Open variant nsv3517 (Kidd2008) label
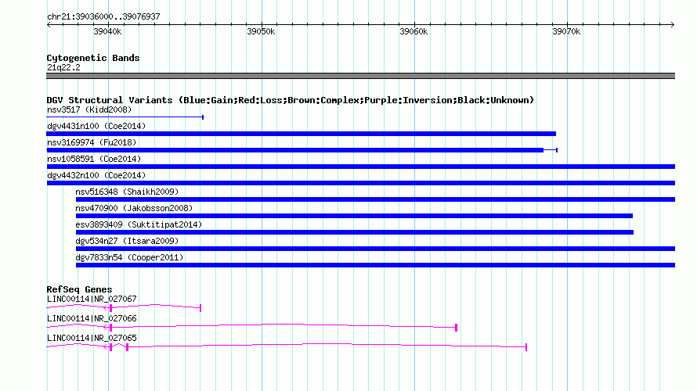Viewport: 697px width, 391px height. tap(89, 109)
